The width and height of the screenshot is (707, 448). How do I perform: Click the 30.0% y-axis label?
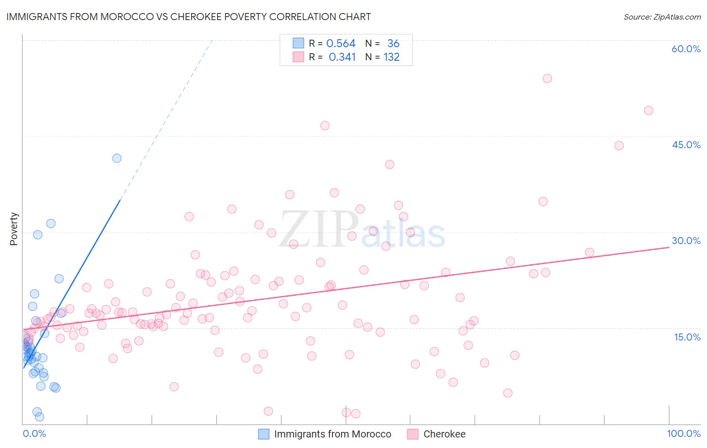pyautogui.click(x=686, y=241)
